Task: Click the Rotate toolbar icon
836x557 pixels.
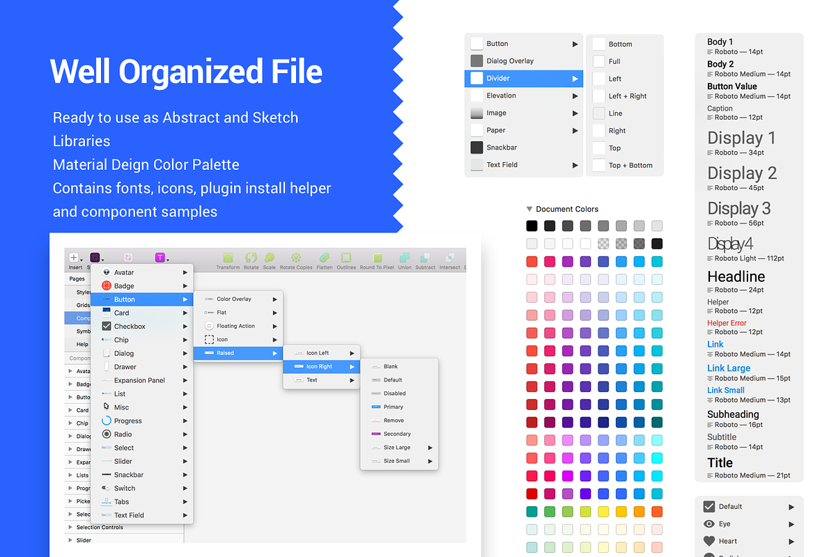Action: tap(251, 258)
